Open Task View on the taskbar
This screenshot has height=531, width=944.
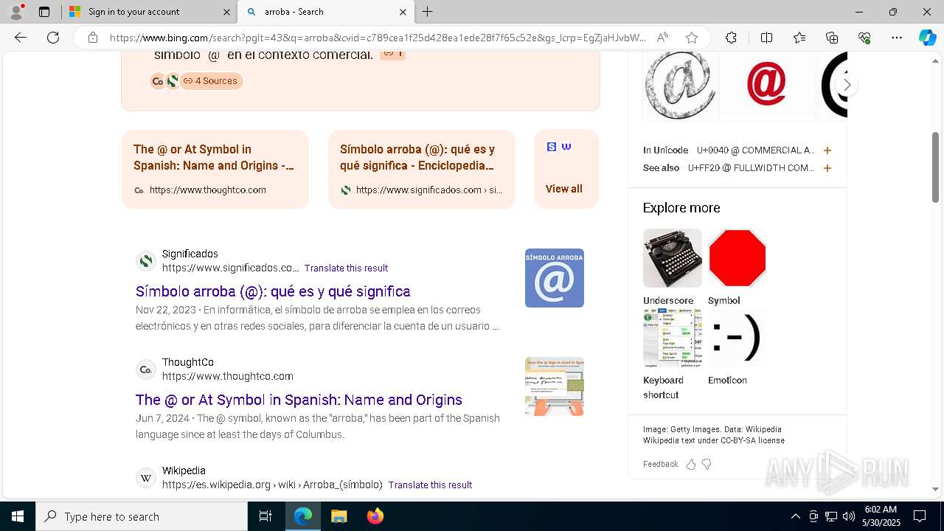pyautogui.click(x=265, y=516)
